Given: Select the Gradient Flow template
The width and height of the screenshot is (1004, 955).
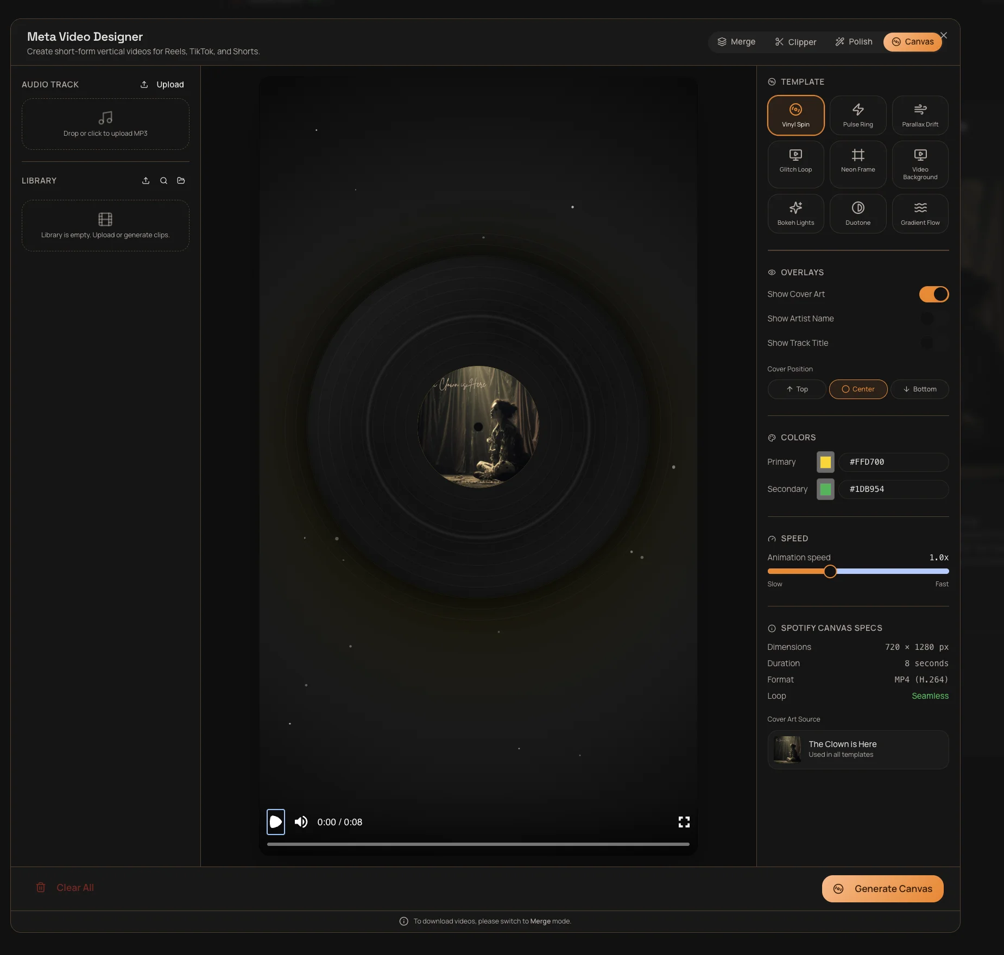Looking at the screenshot, I should 920,214.
